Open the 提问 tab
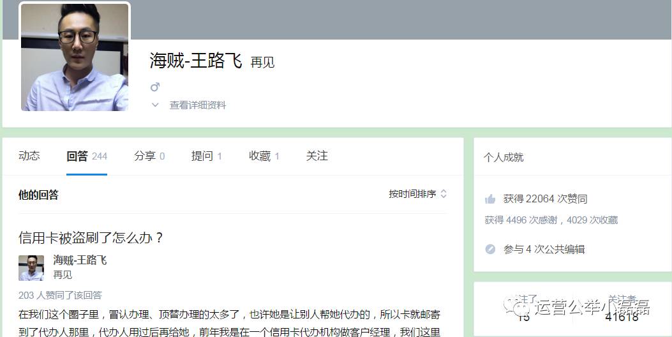The height and width of the screenshot is (337, 672). click(x=206, y=156)
